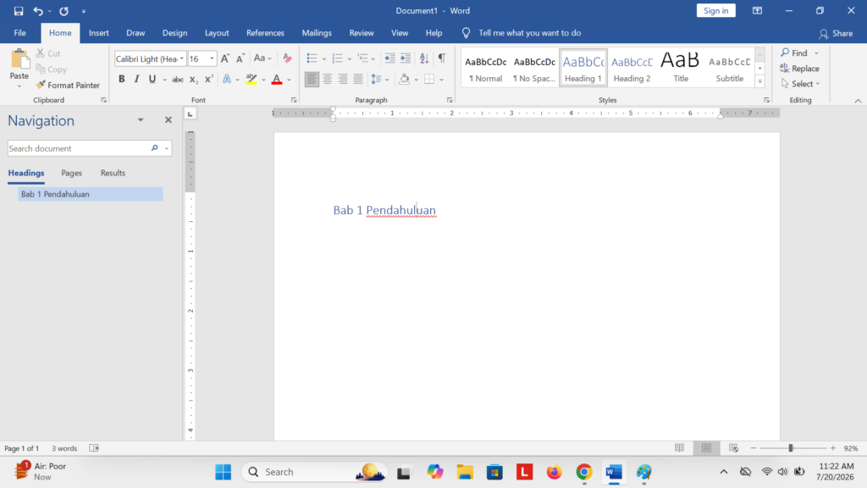
Task: Open the font size dropdown
Action: [x=212, y=58]
